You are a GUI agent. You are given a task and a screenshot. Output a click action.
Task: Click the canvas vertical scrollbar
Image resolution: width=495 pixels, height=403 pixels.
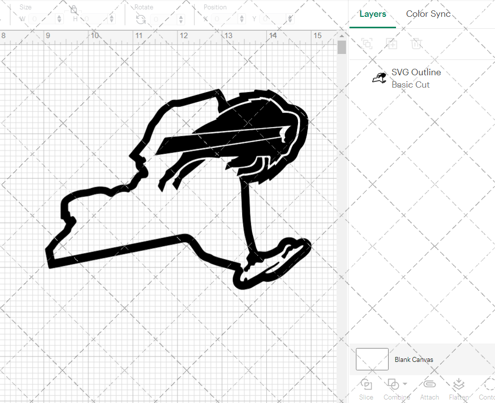coord(342,47)
